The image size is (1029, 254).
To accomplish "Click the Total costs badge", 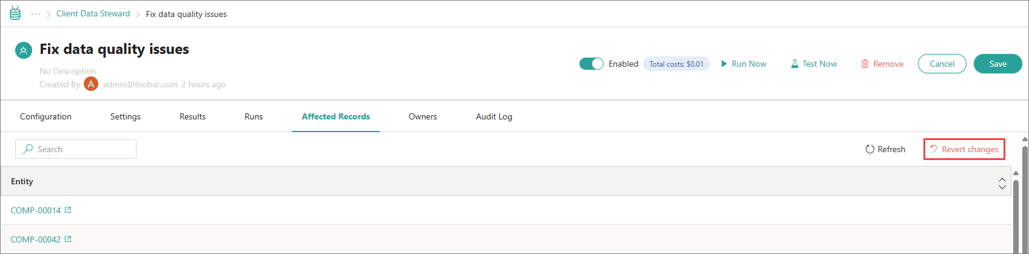I will 676,64.
